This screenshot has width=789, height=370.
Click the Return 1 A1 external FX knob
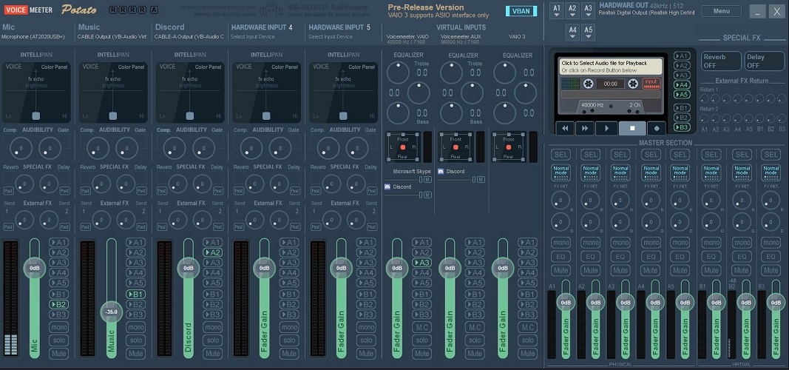pos(704,98)
